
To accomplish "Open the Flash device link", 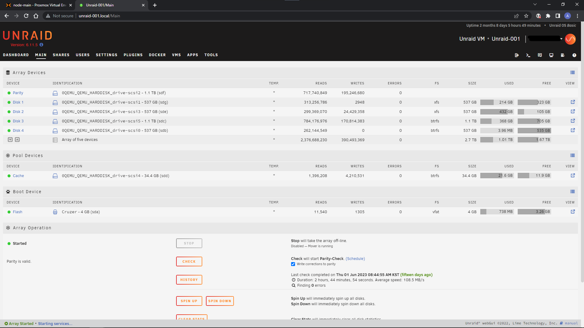I will pyautogui.click(x=17, y=212).
